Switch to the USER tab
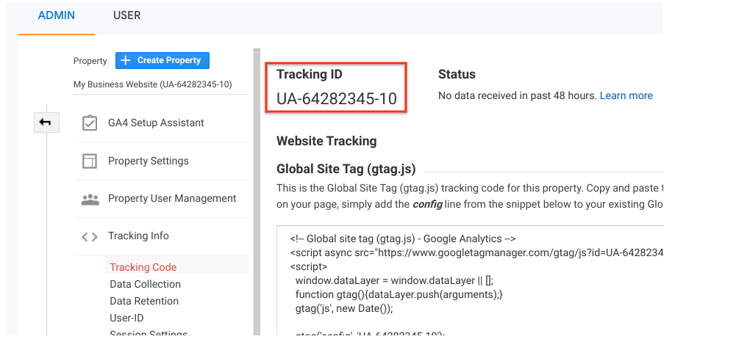 [126, 15]
